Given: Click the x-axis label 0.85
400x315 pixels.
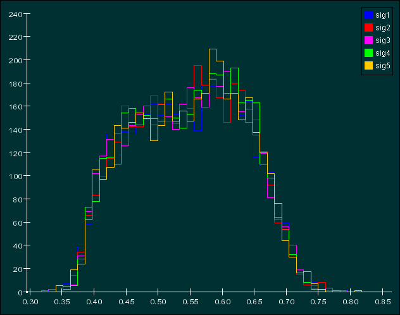Looking at the screenshot, I should coord(383,302).
